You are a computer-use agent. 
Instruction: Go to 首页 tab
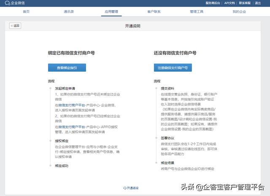click(26, 11)
